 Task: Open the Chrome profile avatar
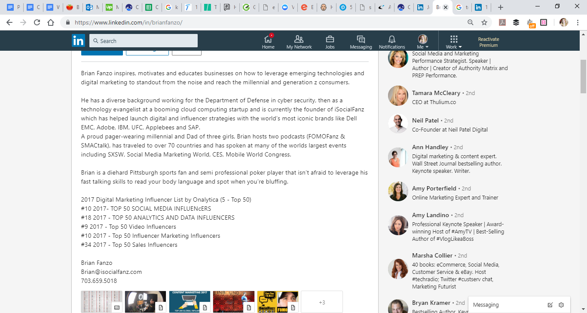(x=564, y=22)
